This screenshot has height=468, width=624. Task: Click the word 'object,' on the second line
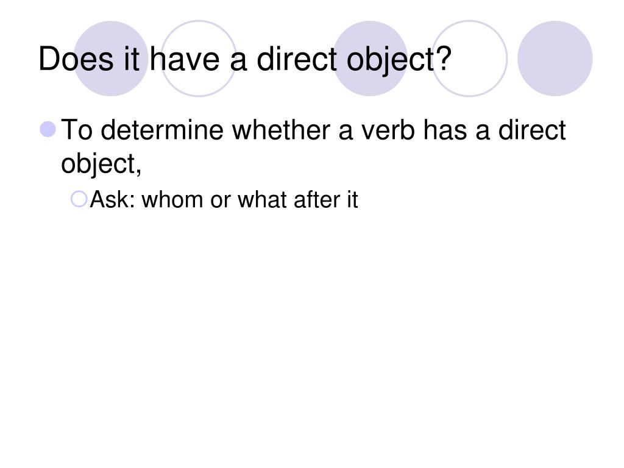[x=101, y=165]
